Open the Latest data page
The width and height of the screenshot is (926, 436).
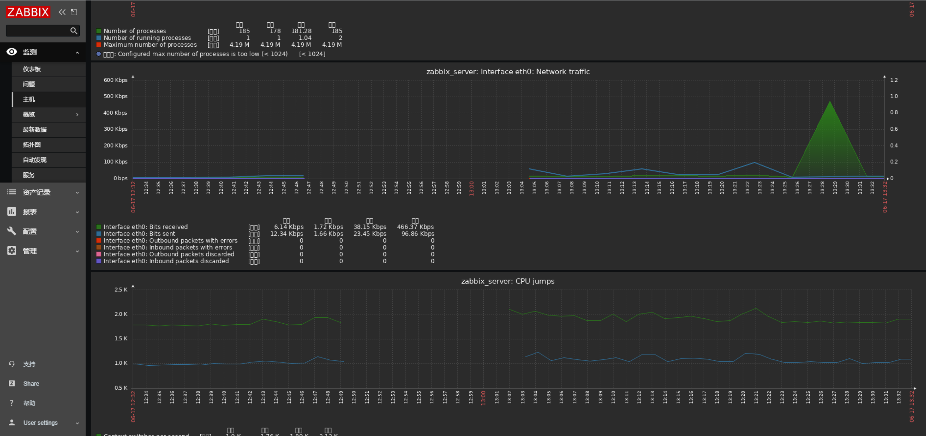(x=35, y=130)
